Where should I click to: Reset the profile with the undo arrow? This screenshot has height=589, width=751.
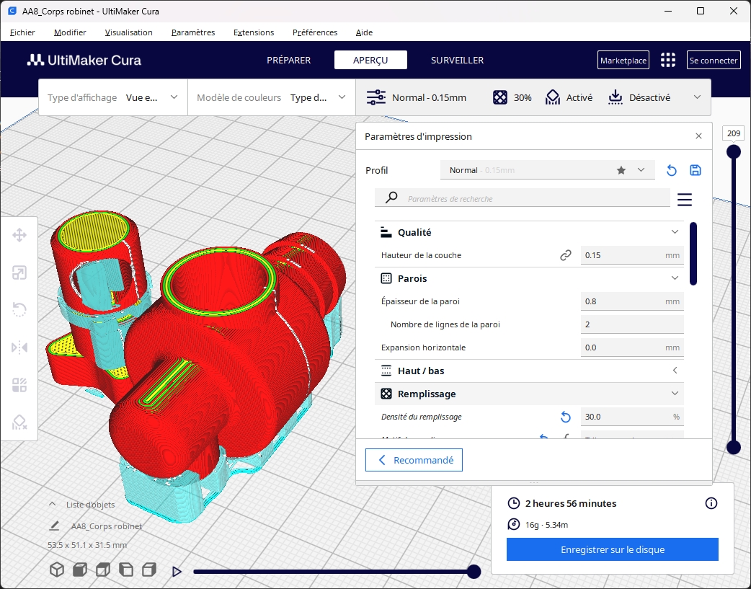[x=671, y=170]
